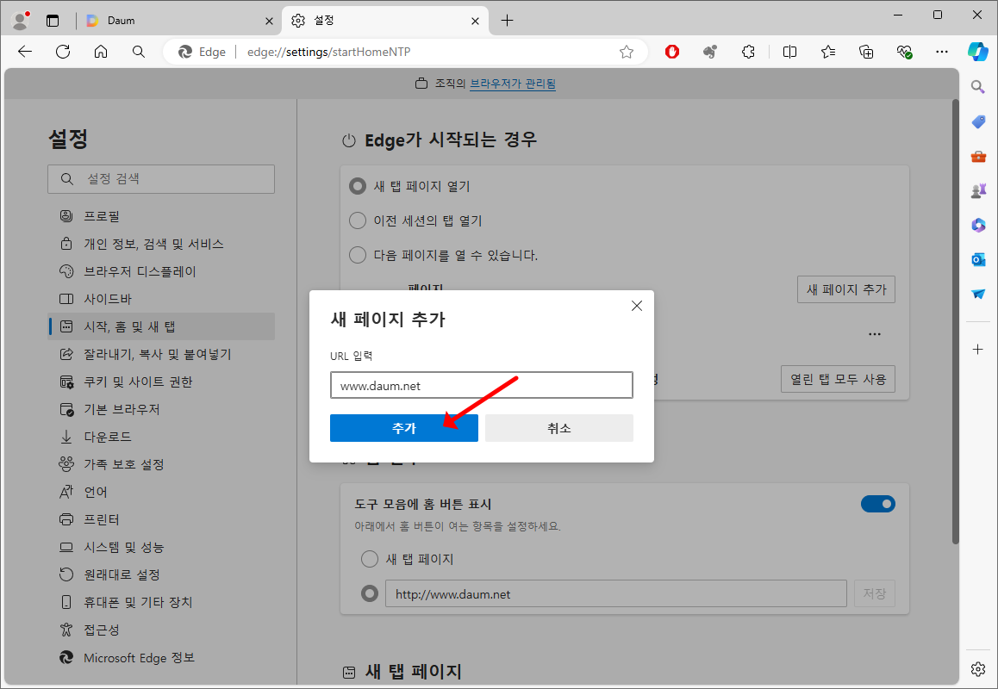Image resolution: width=998 pixels, height=689 pixels.
Task: Open 다운로드 settings section
Action: point(161,437)
